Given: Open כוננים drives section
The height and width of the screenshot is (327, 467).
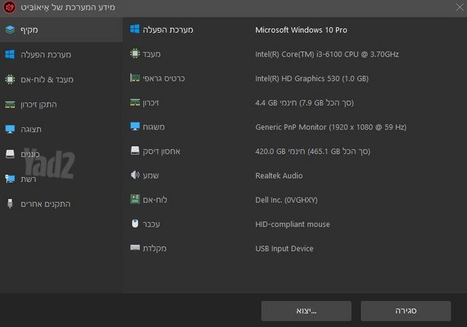Looking at the screenshot, I should point(61,154).
